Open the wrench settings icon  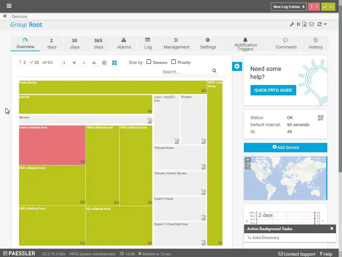(292, 24)
